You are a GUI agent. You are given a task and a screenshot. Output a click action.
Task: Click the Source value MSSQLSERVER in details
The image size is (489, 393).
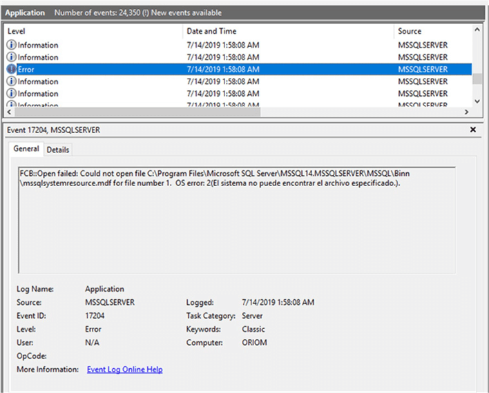point(110,303)
